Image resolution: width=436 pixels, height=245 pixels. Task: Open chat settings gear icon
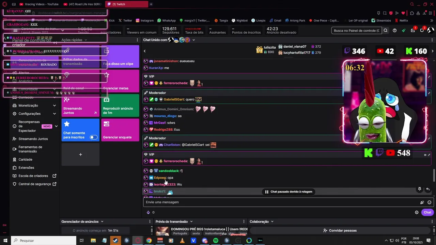click(x=417, y=212)
